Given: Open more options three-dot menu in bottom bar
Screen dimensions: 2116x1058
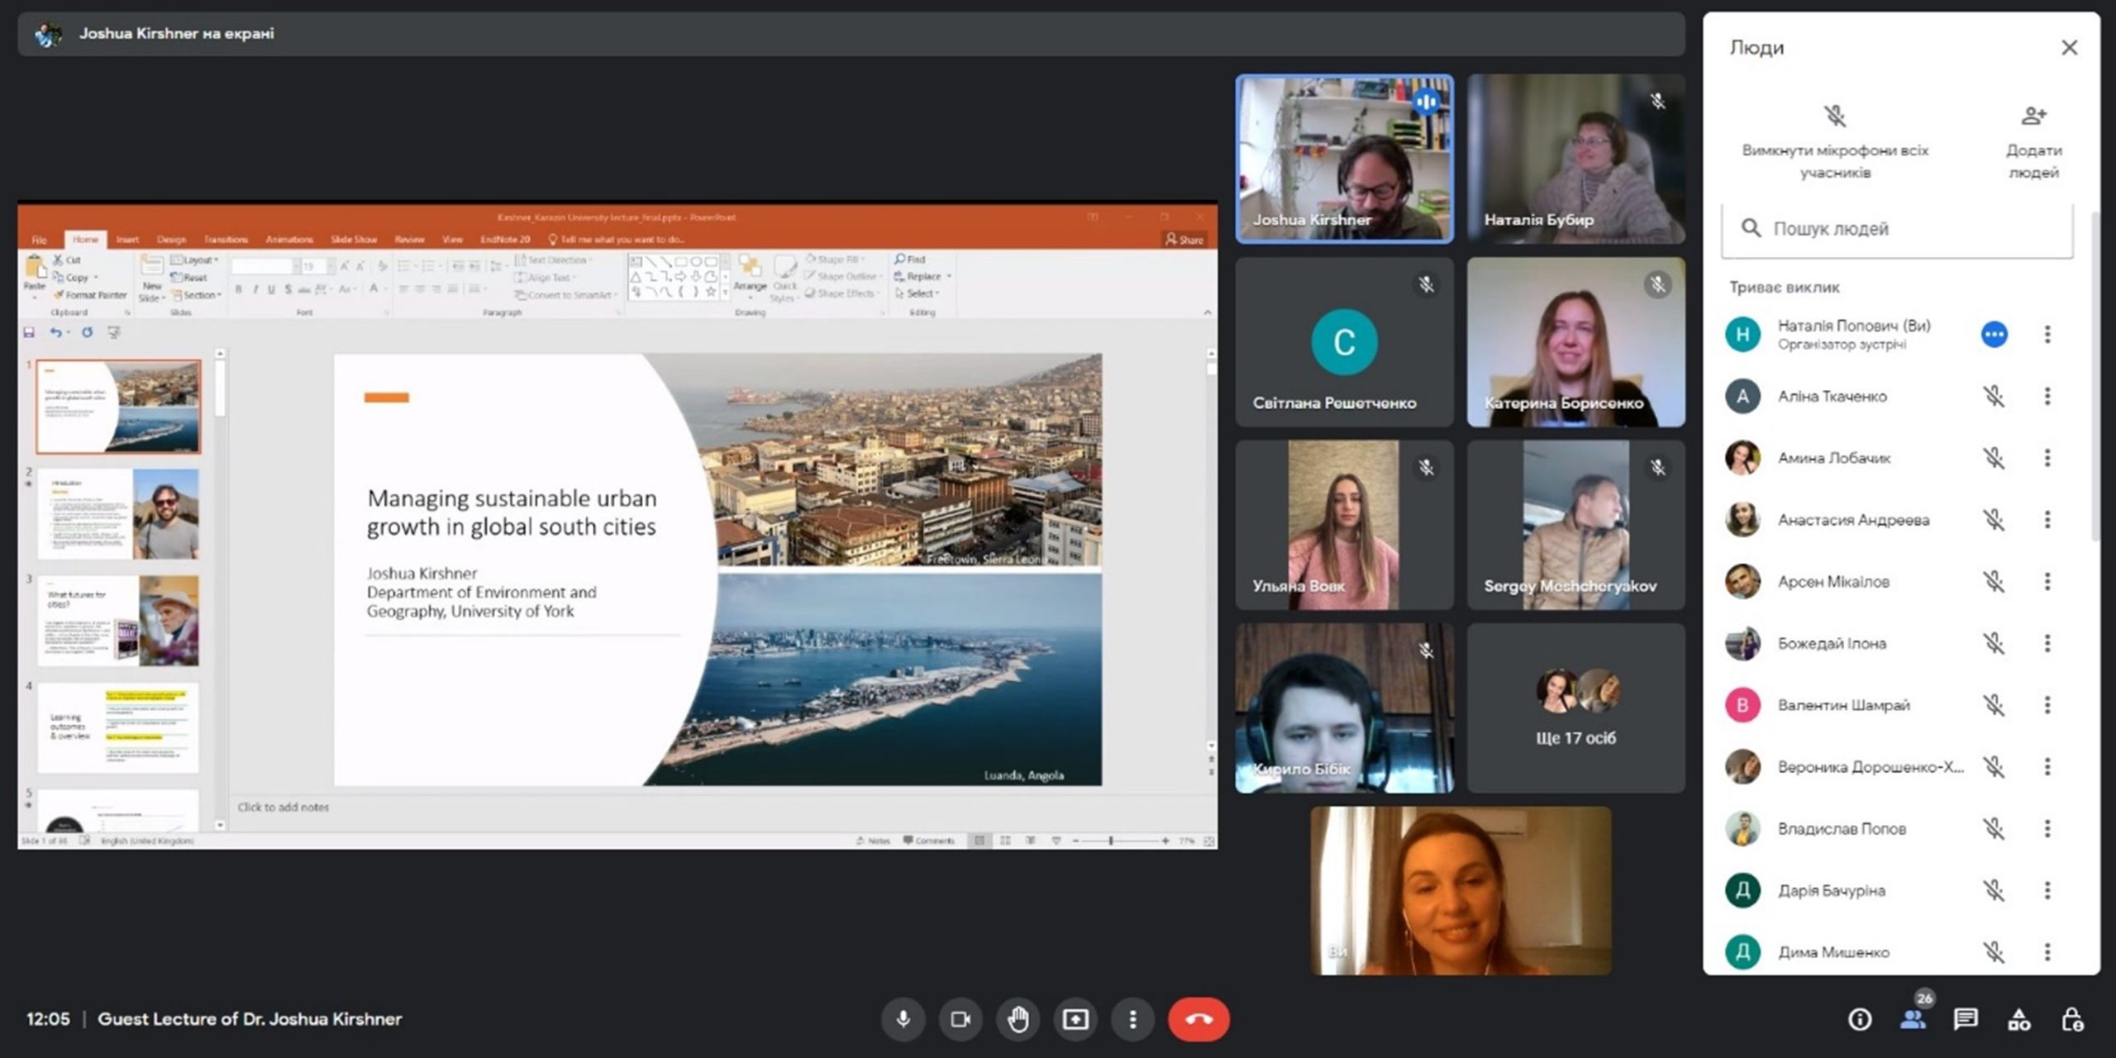Looking at the screenshot, I should point(1132,1019).
